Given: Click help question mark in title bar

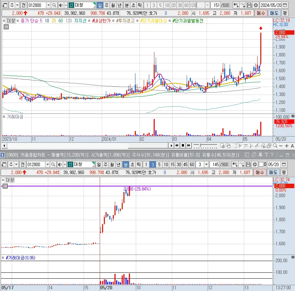Looking at the screenshot, I should pos(272,155).
